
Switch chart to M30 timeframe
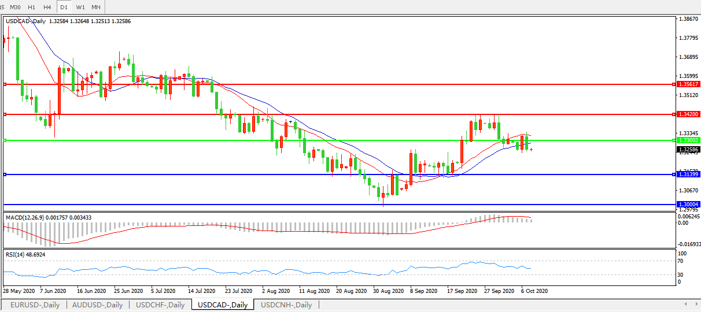coord(16,7)
